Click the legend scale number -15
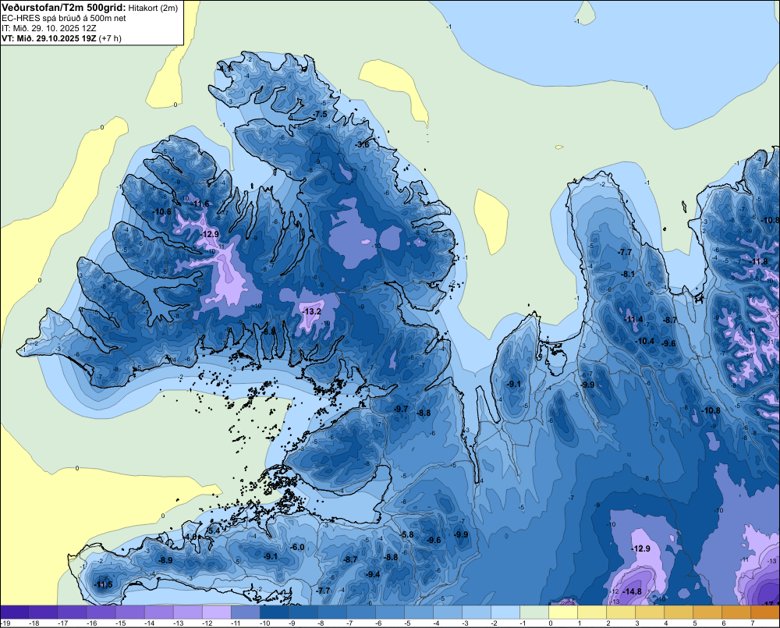Screen dimensions: 780x628 [121, 623]
